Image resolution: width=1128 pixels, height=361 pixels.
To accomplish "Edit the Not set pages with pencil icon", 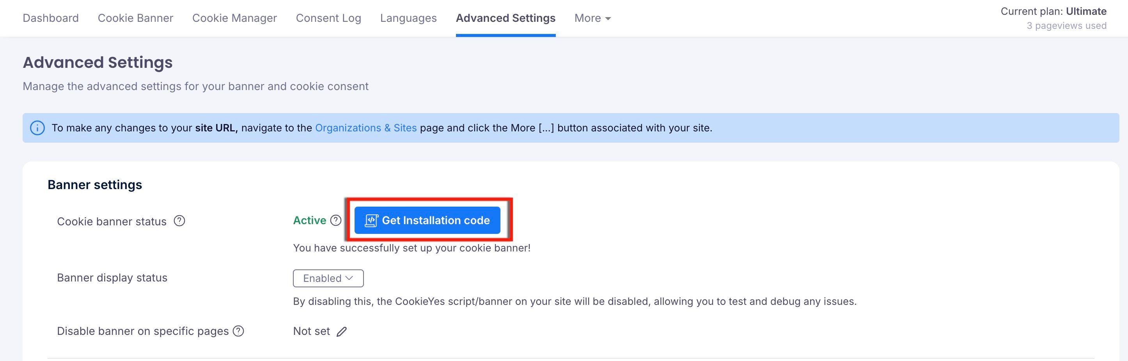I will (x=342, y=332).
